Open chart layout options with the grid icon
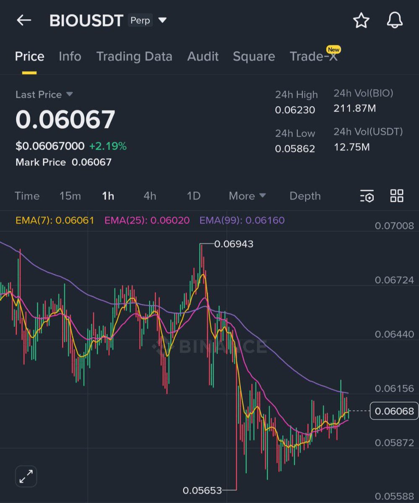This screenshot has width=419, height=503. (x=396, y=196)
